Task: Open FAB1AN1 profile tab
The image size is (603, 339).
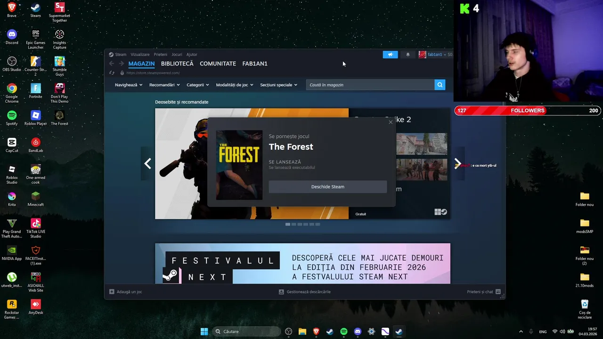Action: click(255, 64)
